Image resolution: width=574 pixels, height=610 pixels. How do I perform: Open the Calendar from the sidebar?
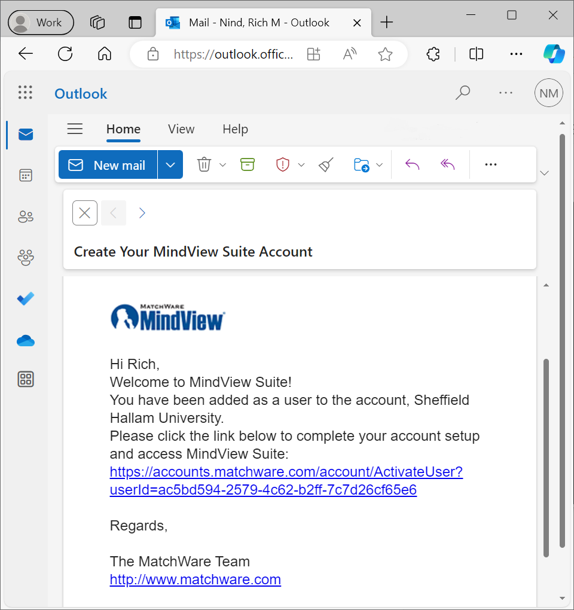(x=25, y=175)
